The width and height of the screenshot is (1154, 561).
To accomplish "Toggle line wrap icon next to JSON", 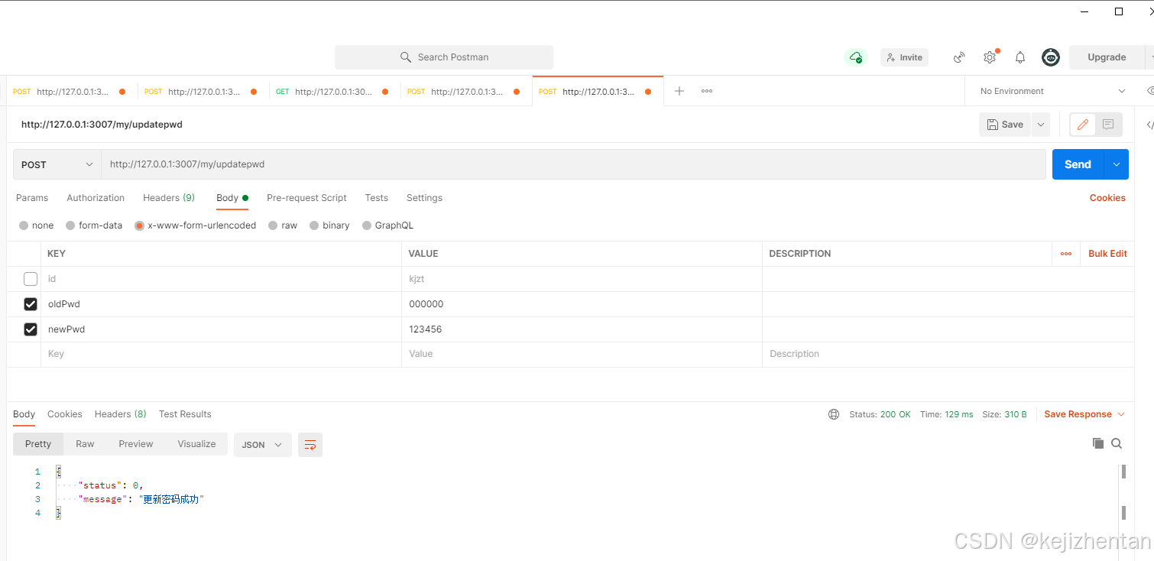I will coord(310,445).
